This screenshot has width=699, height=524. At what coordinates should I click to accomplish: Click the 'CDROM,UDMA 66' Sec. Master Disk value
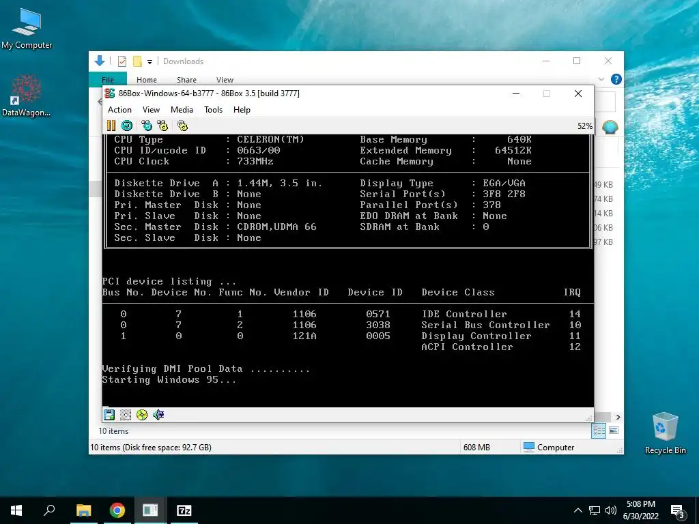(x=276, y=227)
